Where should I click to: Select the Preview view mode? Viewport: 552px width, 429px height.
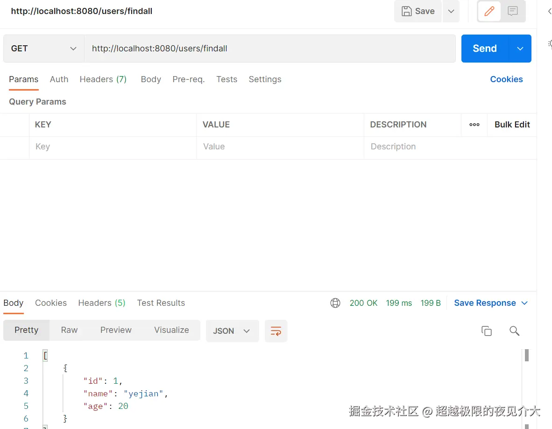(x=116, y=330)
